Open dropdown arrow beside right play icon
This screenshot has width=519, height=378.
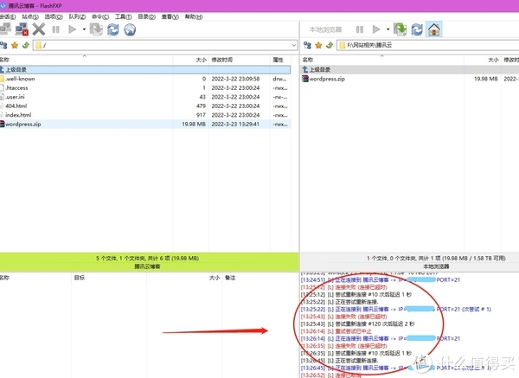(x=388, y=29)
